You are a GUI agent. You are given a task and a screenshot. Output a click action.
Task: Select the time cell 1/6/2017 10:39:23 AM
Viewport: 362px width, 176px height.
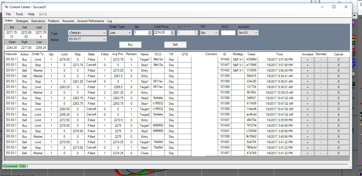click(x=279, y=93)
